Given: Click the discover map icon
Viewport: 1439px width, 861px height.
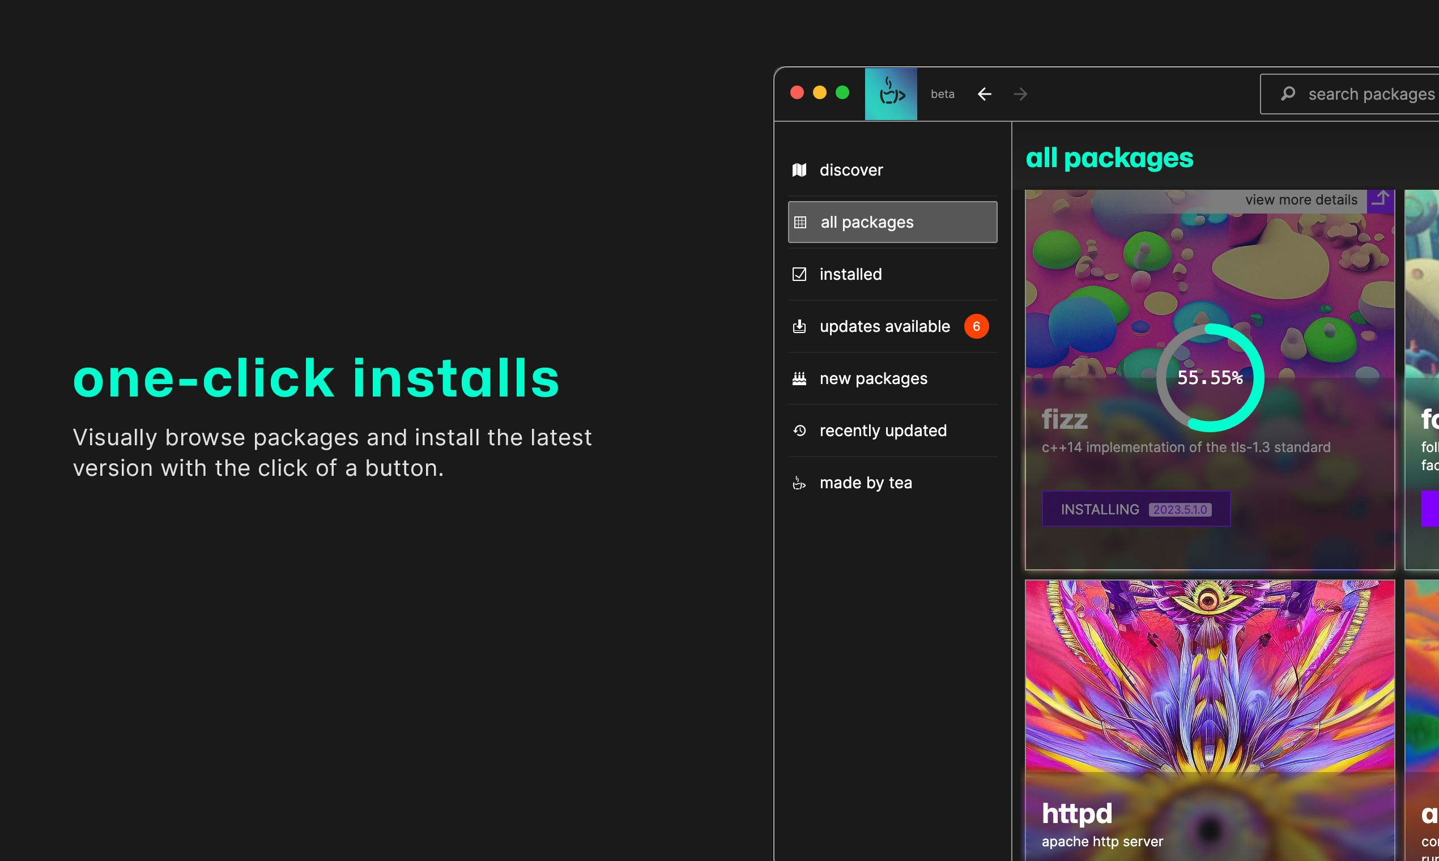Looking at the screenshot, I should [x=799, y=170].
